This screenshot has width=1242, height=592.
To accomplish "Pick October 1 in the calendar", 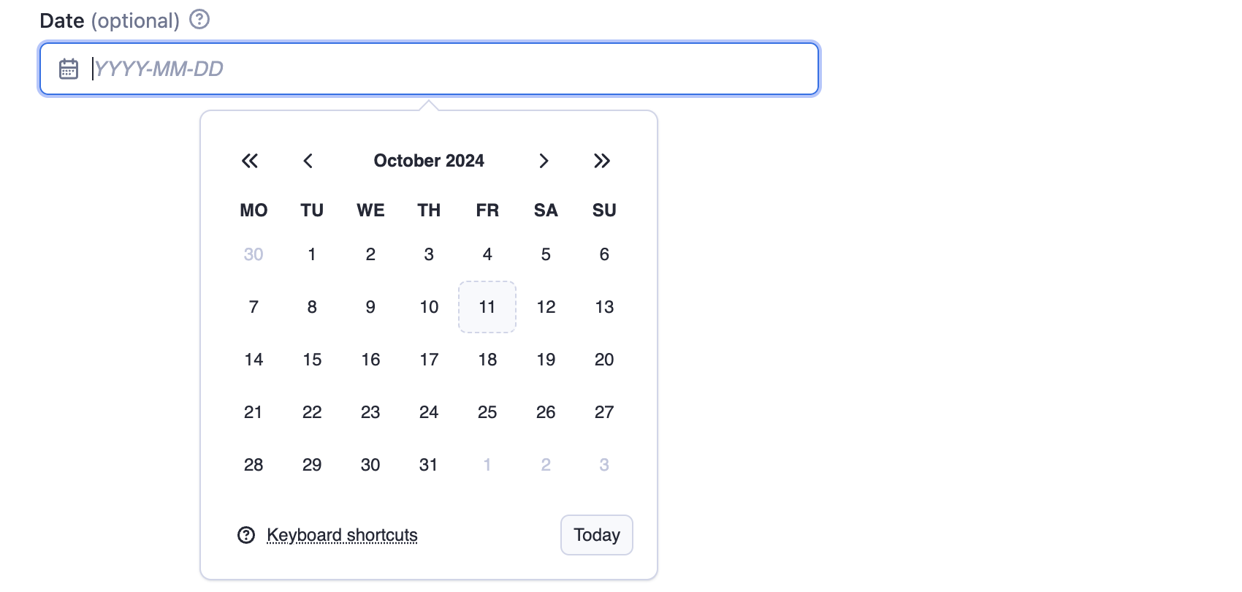I will click(312, 254).
